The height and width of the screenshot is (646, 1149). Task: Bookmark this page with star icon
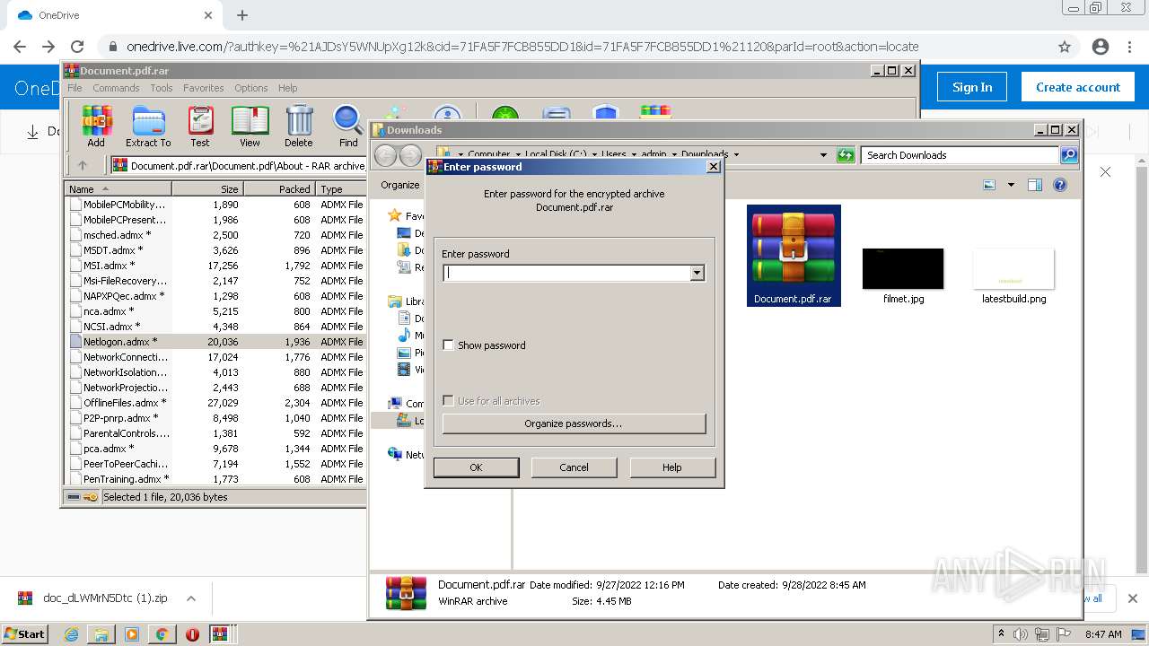pyautogui.click(x=1065, y=47)
